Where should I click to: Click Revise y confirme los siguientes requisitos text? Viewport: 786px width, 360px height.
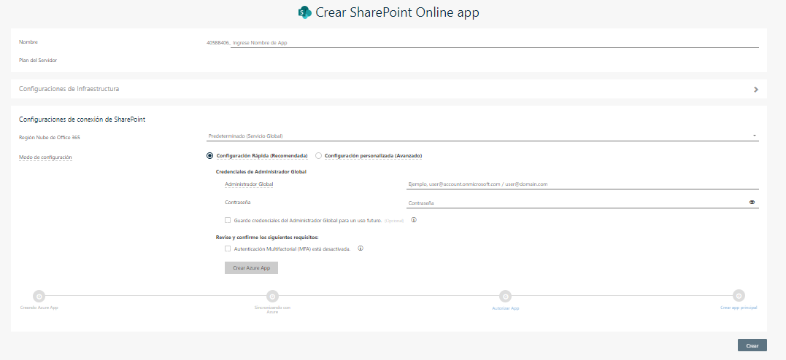tap(267, 238)
